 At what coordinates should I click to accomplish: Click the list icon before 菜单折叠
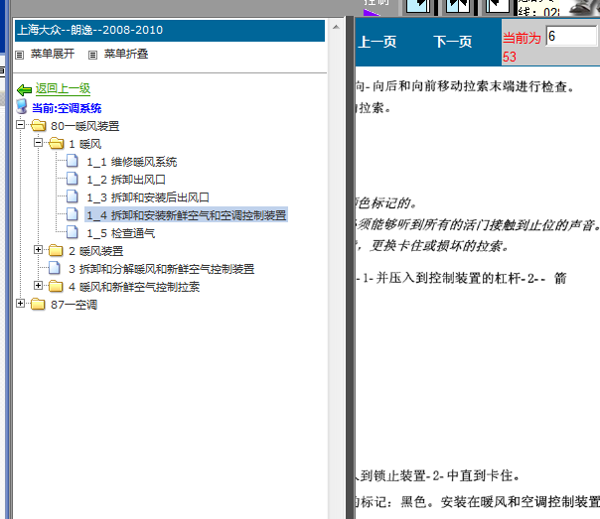pyautogui.click(x=92, y=55)
